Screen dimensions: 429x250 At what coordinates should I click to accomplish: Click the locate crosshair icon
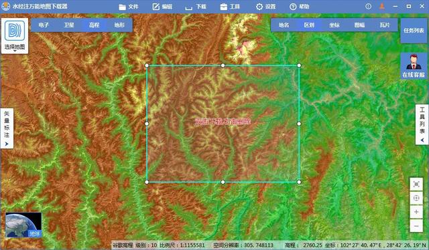pyautogui.click(x=416, y=198)
